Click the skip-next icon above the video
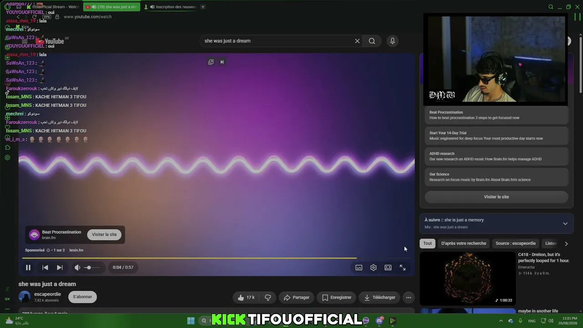 (x=222, y=62)
